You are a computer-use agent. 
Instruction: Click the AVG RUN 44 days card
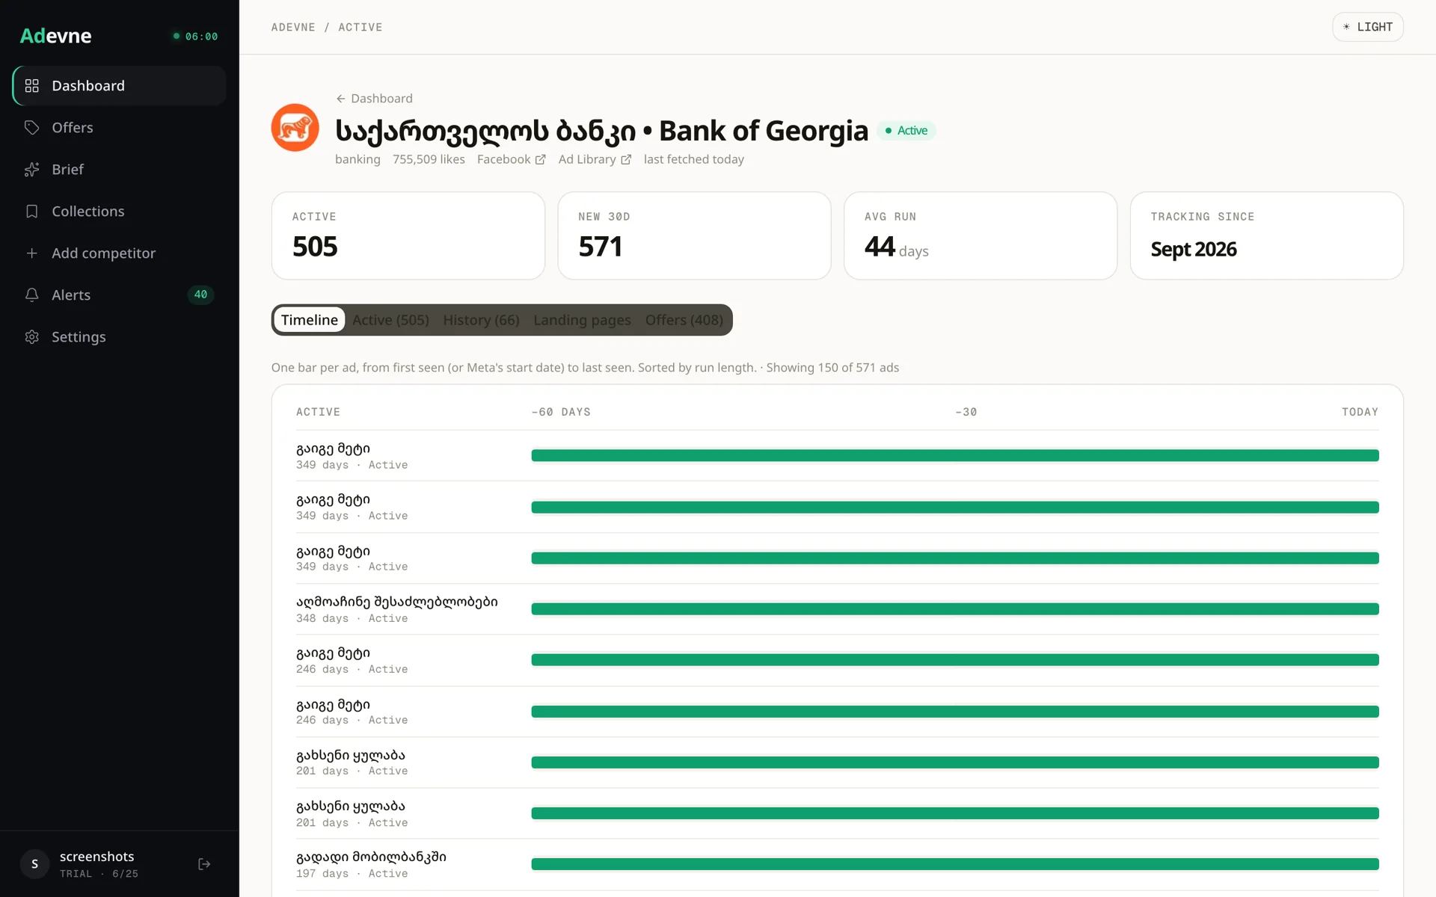pyautogui.click(x=981, y=236)
